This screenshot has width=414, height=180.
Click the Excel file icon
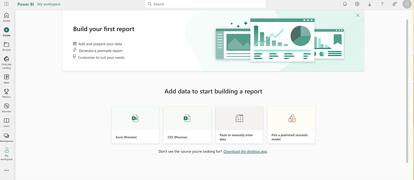coord(135,119)
